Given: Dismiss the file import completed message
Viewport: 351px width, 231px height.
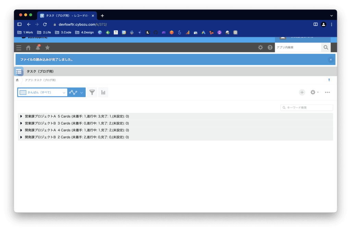Looking at the screenshot, I should coord(331,60).
